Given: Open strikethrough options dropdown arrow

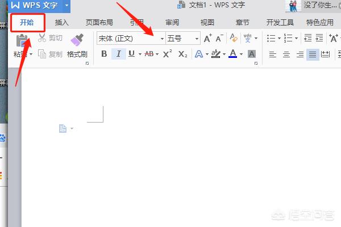Looking at the screenshot, I should coord(157,54).
